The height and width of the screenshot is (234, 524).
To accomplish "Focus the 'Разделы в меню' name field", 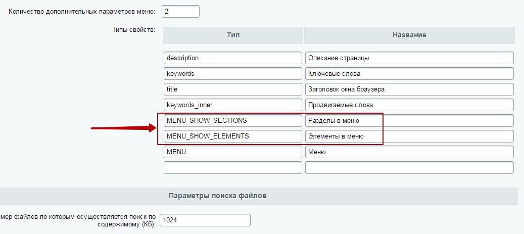I will coord(409,121).
